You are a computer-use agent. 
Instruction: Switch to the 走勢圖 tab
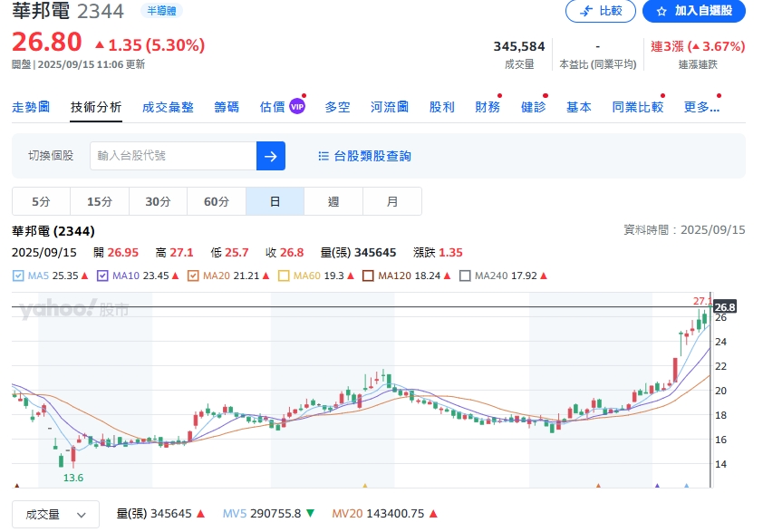(x=31, y=107)
